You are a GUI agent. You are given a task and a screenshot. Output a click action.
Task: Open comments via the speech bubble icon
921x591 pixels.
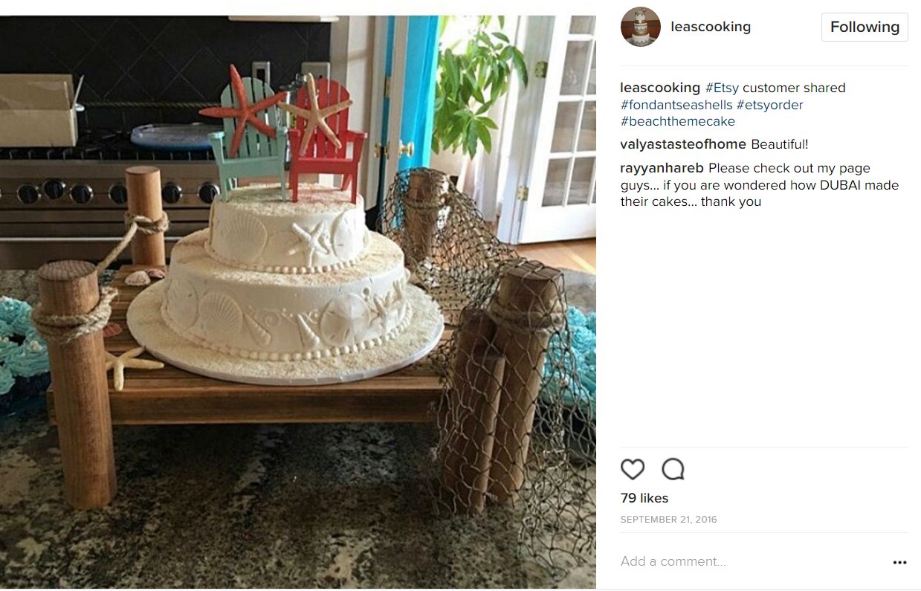[673, 469]
